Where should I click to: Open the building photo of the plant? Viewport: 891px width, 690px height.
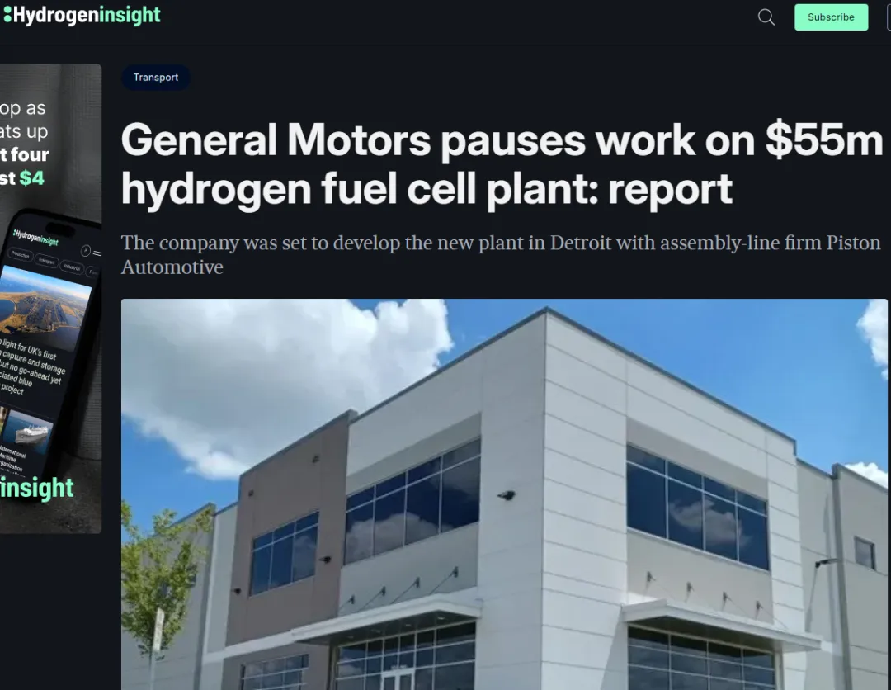point(504,494)
